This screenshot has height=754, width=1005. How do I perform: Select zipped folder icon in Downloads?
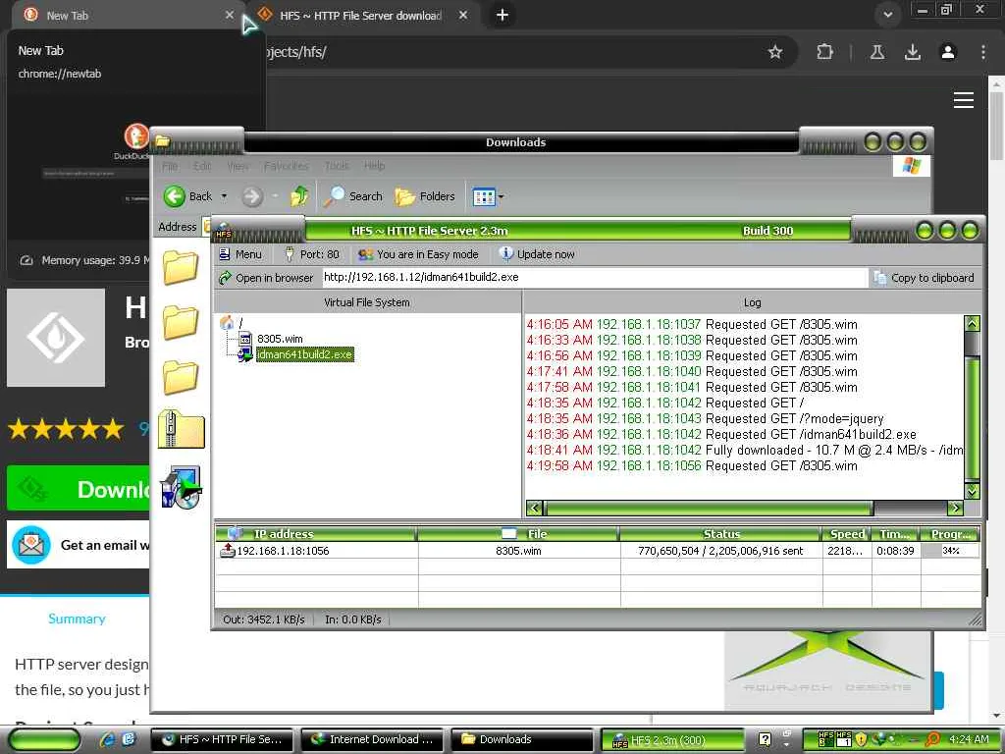182,429
